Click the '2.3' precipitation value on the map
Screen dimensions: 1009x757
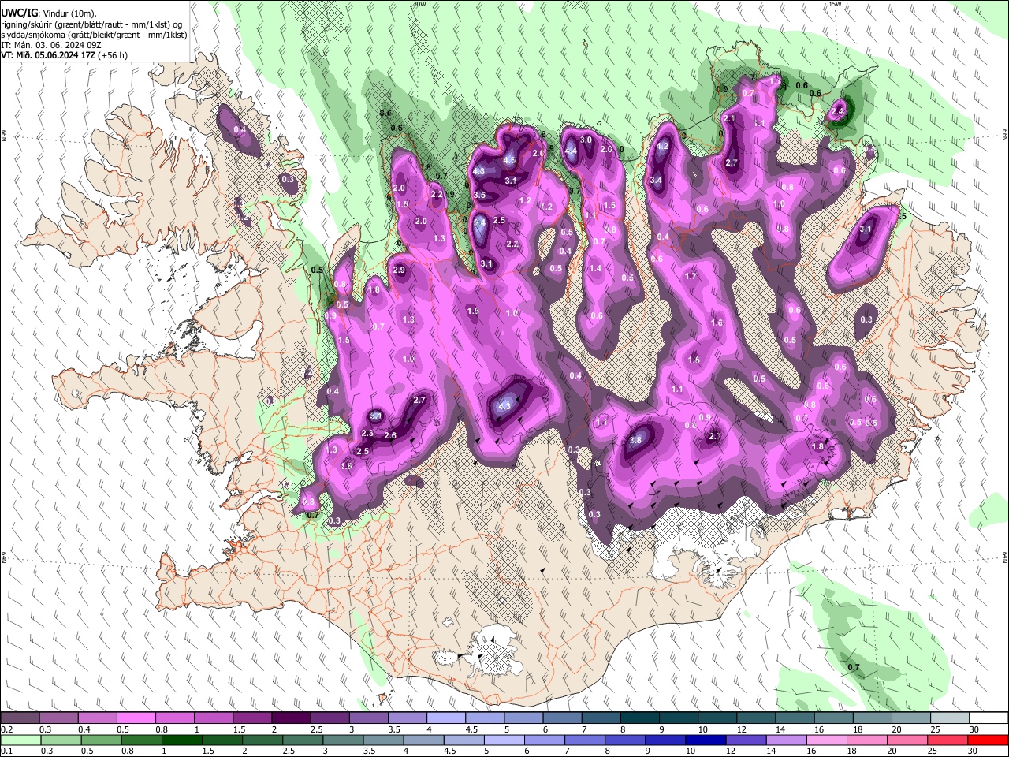pos(367,434)
